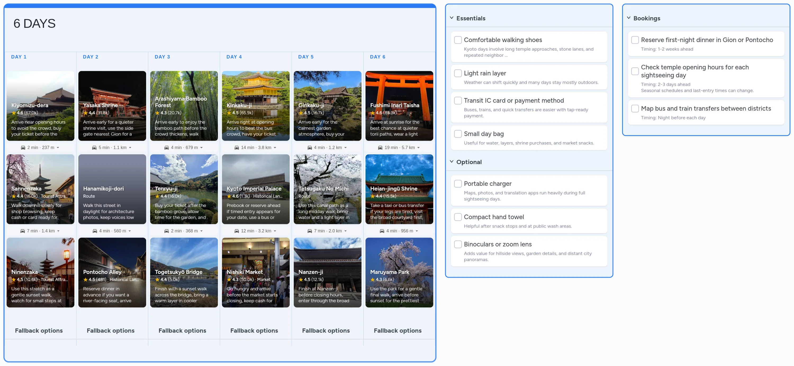Select the DAY 3 column header
The width and height of the screenshot is (794, 366).
click(x=163, y=57)
